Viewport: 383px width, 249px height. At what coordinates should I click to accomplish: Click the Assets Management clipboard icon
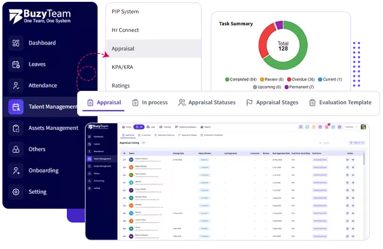[16, 128]
